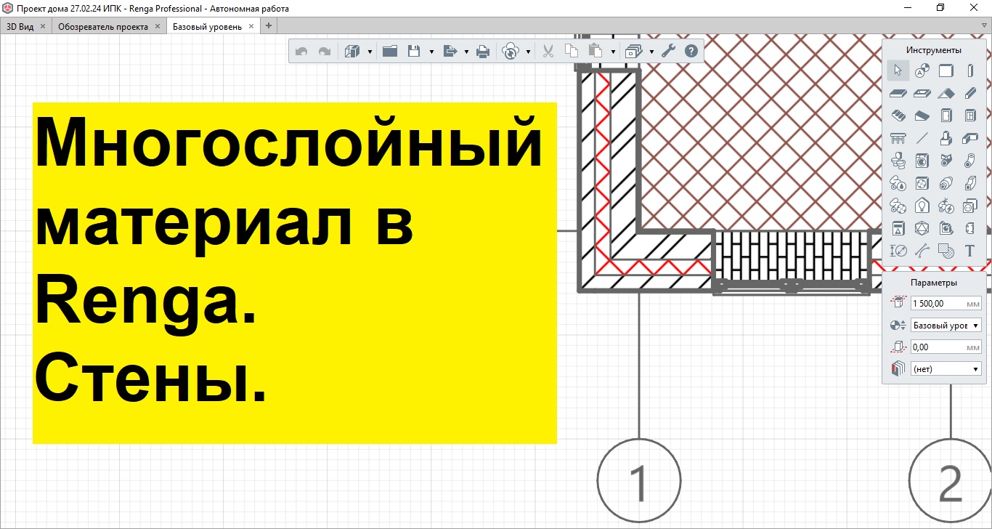Switch to the 'Обозреватель проекта' tab

point(103,26)
